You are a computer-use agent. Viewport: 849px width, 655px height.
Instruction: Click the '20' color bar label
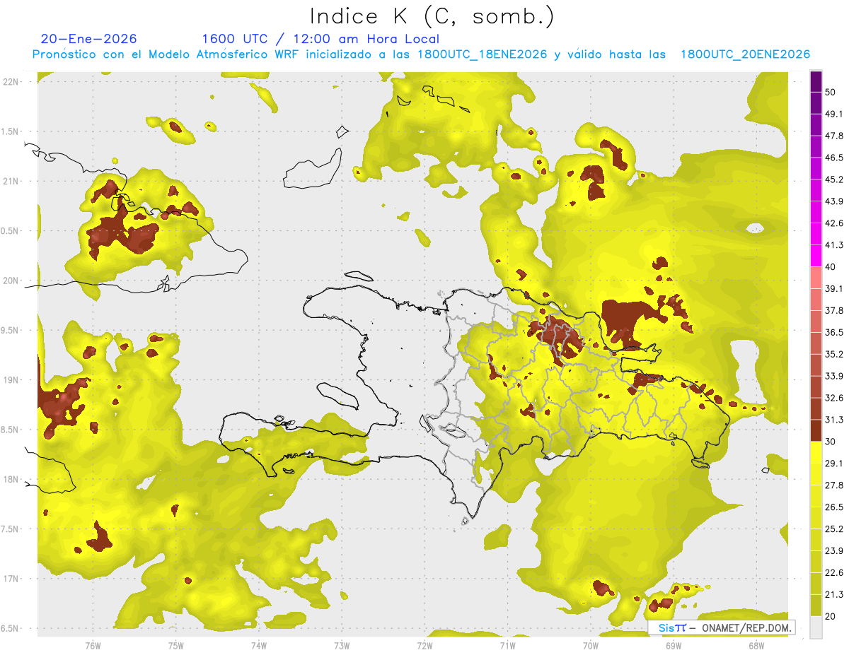[x=831, y=616]
